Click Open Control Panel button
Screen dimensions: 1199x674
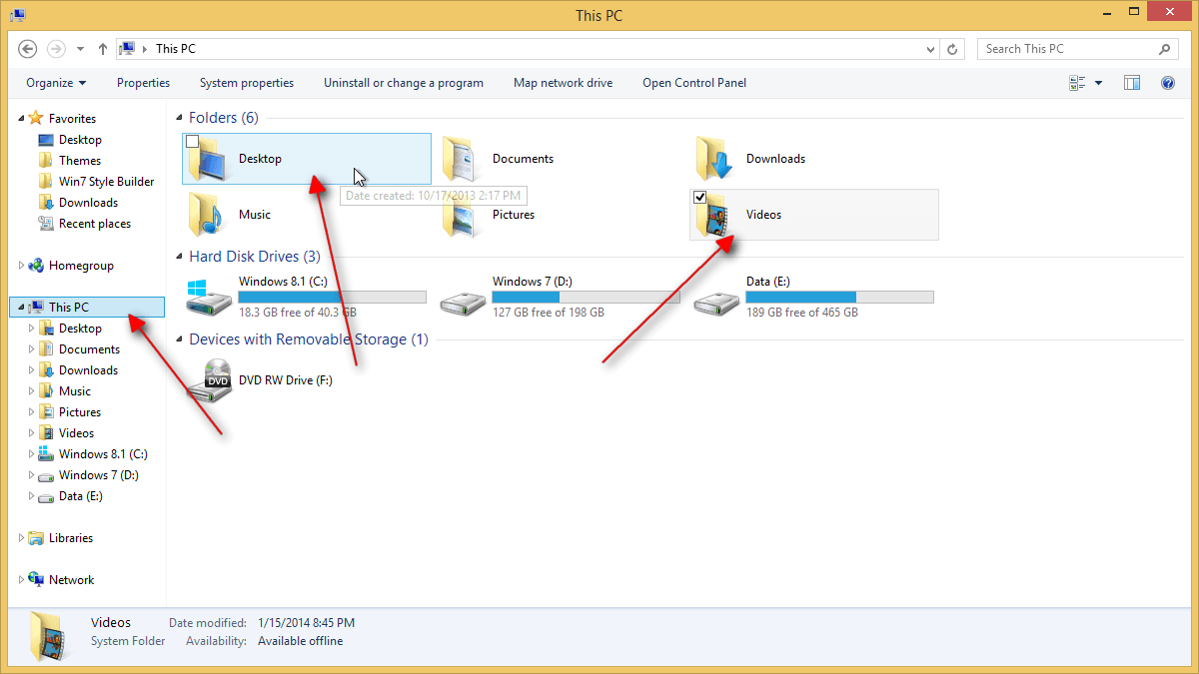click(x=693, y=83)
